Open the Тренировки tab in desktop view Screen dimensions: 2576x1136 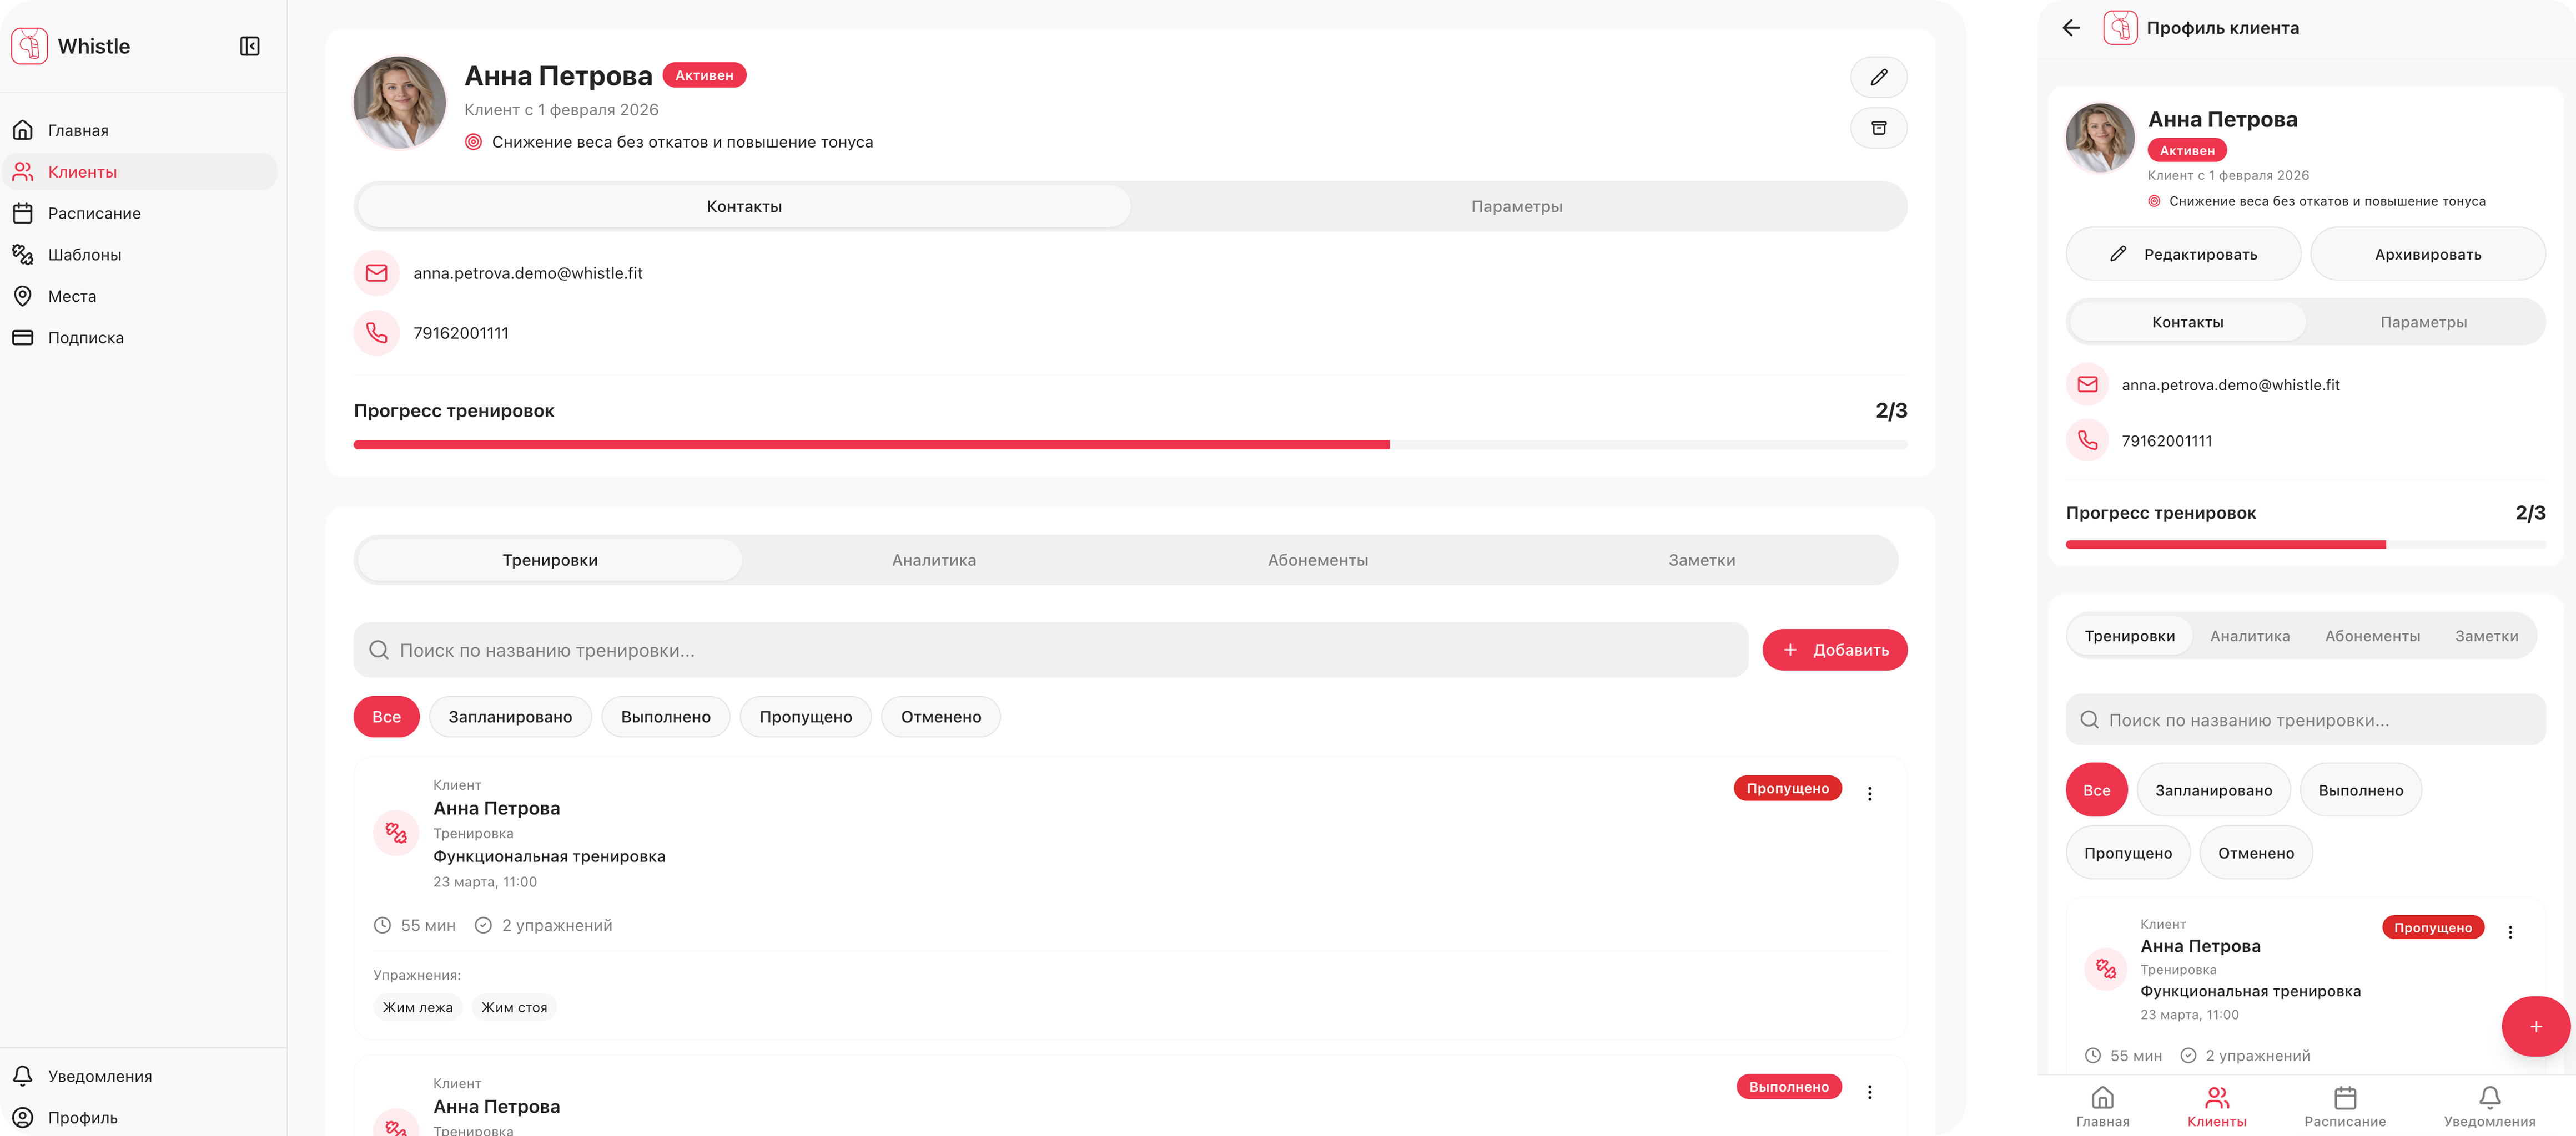point(550,560)
